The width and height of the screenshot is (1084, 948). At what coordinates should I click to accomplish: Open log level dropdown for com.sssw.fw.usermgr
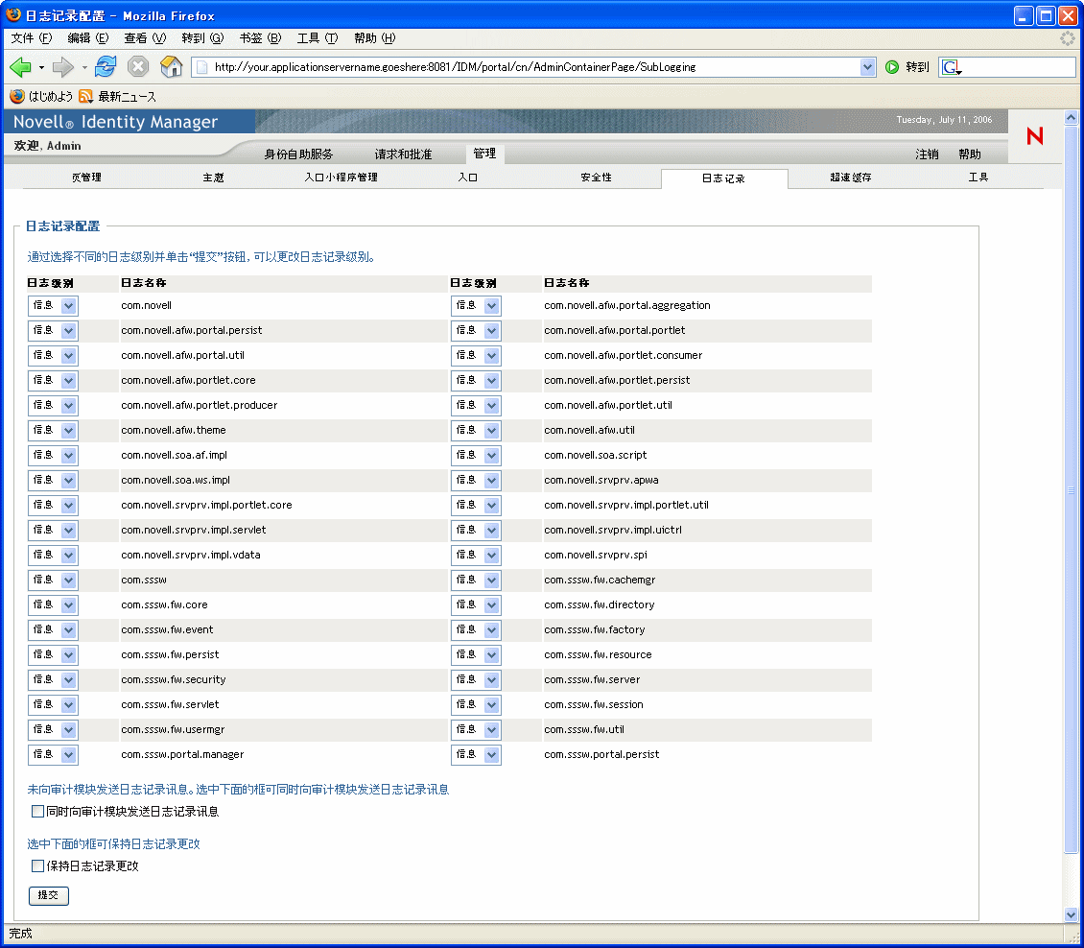[53, 729]
